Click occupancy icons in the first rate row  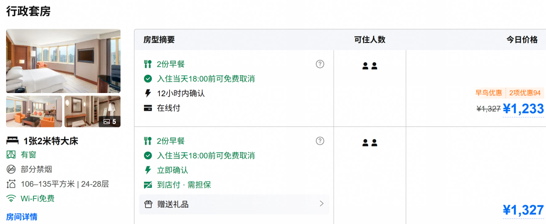[370, 66]
